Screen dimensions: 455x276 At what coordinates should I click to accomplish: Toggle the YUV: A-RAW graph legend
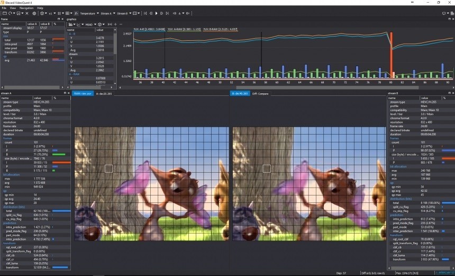(x=184, y=29)
